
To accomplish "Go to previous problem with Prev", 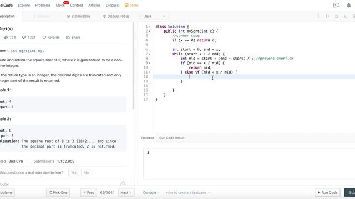I will (89, 193).
